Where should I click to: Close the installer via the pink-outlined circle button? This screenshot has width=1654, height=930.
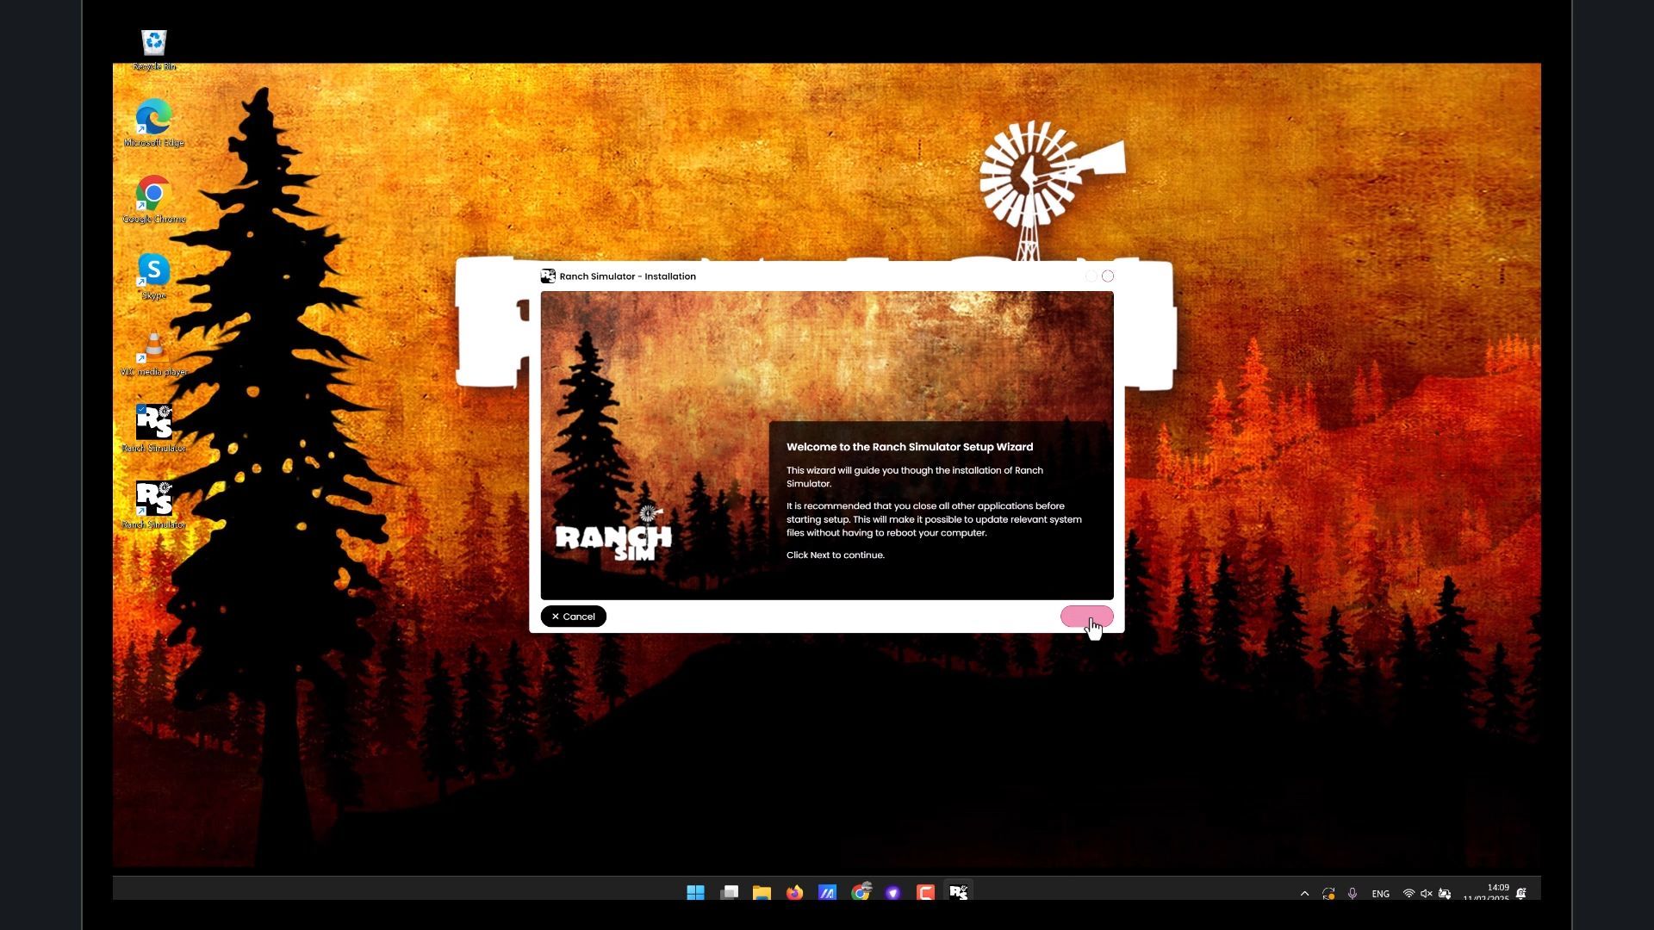click(x=1108, y=276)
